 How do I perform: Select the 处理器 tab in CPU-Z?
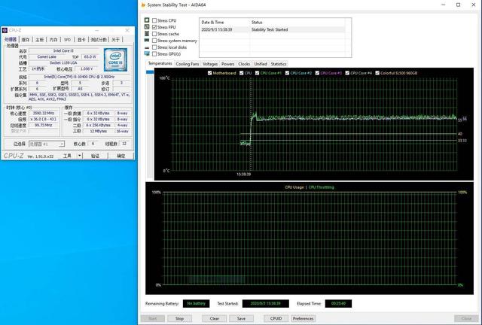pyautogui.click(x=11, y=40)
